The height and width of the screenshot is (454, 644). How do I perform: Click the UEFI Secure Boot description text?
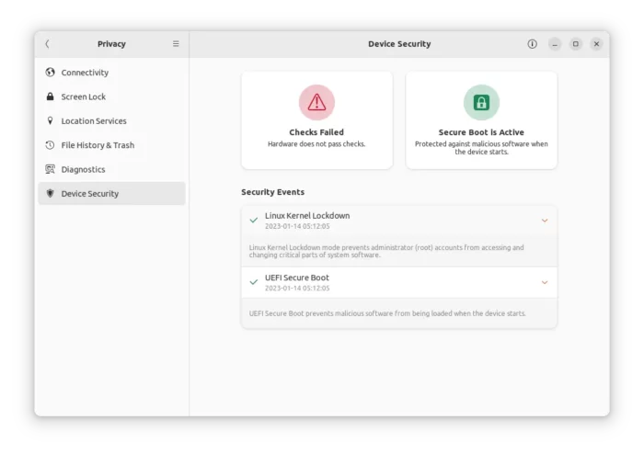click(387, 313)
